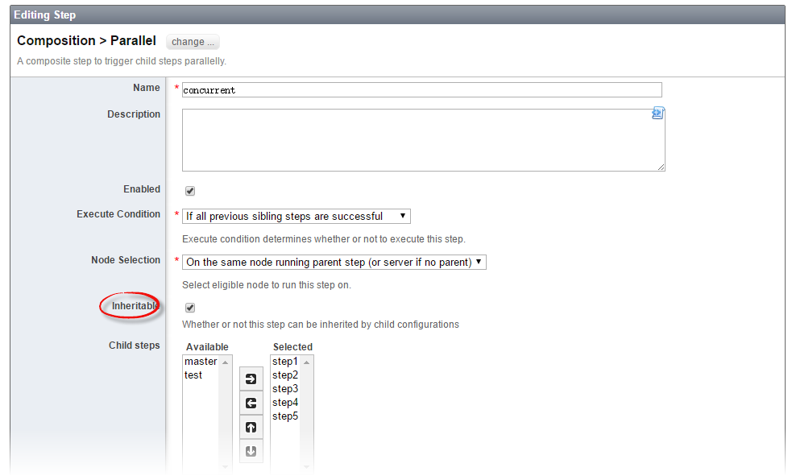This screenshot has height=476, width=792.
Task: Select 'test' in the Available list
Action: click(x=193, y=375)
